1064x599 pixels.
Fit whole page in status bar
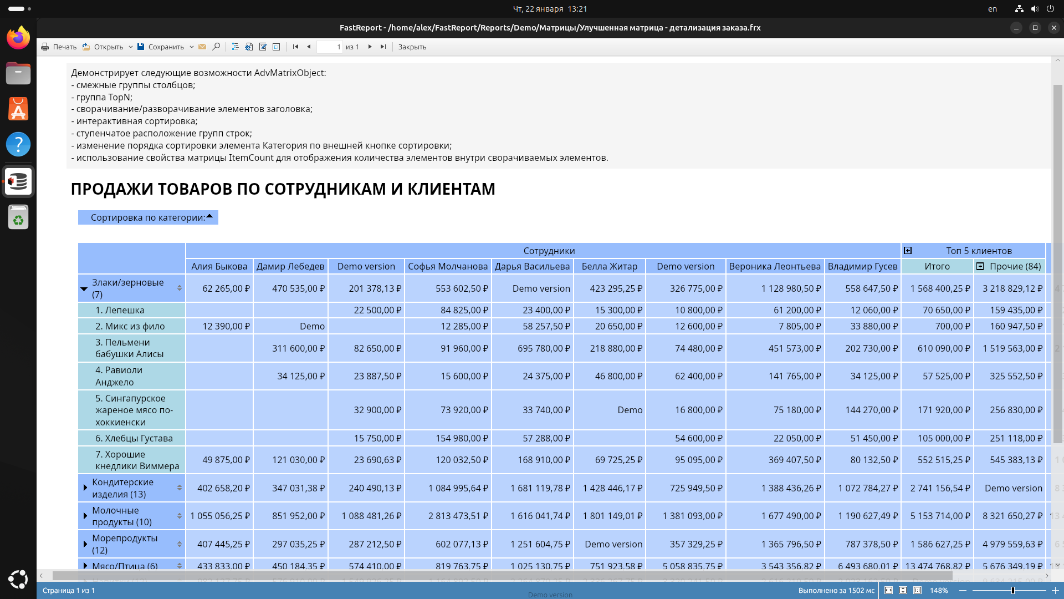[903, 591]
